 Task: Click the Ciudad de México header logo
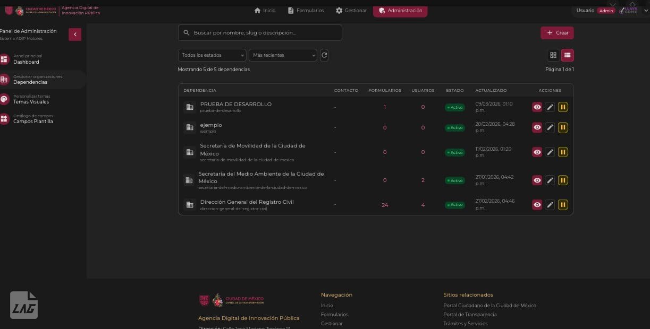point(30,11)
